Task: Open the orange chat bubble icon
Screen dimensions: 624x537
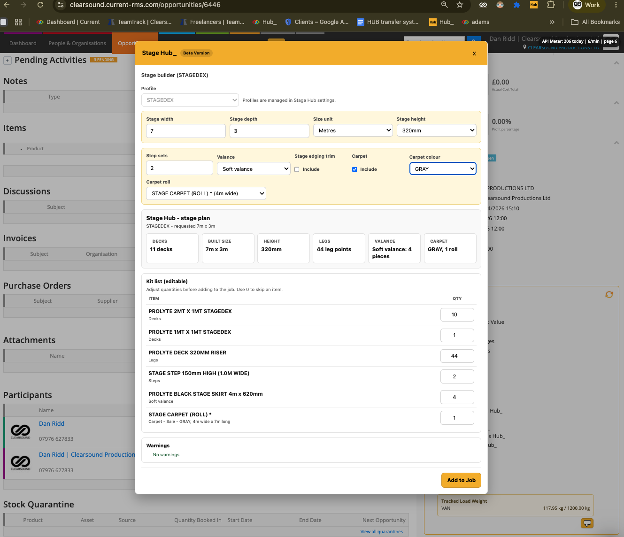Action: pyautogui.click(x=587, y=523)
